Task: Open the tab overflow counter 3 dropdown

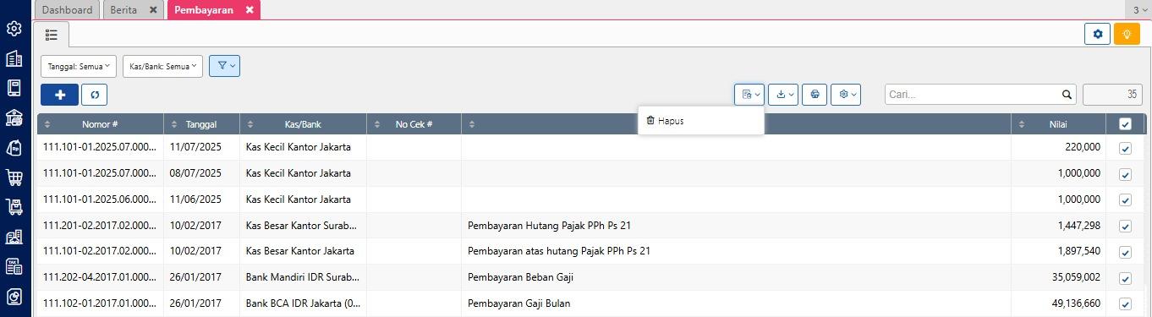Action: (x=1139, y=10)
